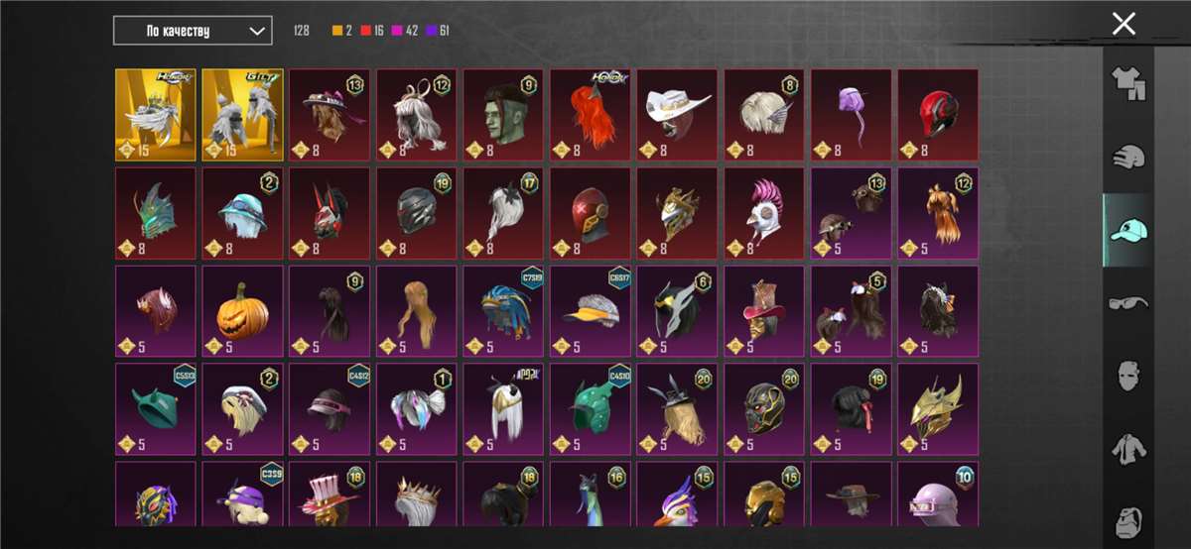The width and height of the screenshot is (1191, 549).
Task: Select the long orange hair item
Action: [592, 115]
